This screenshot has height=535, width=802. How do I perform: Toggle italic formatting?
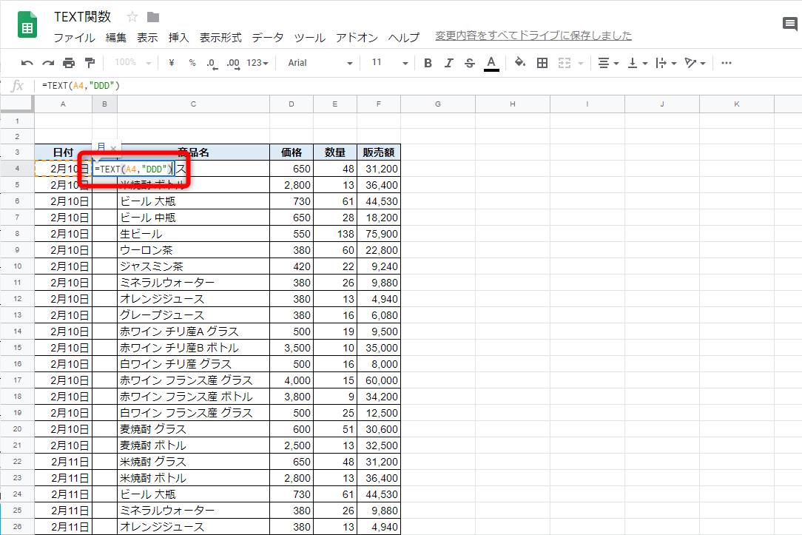coord(448,63)
